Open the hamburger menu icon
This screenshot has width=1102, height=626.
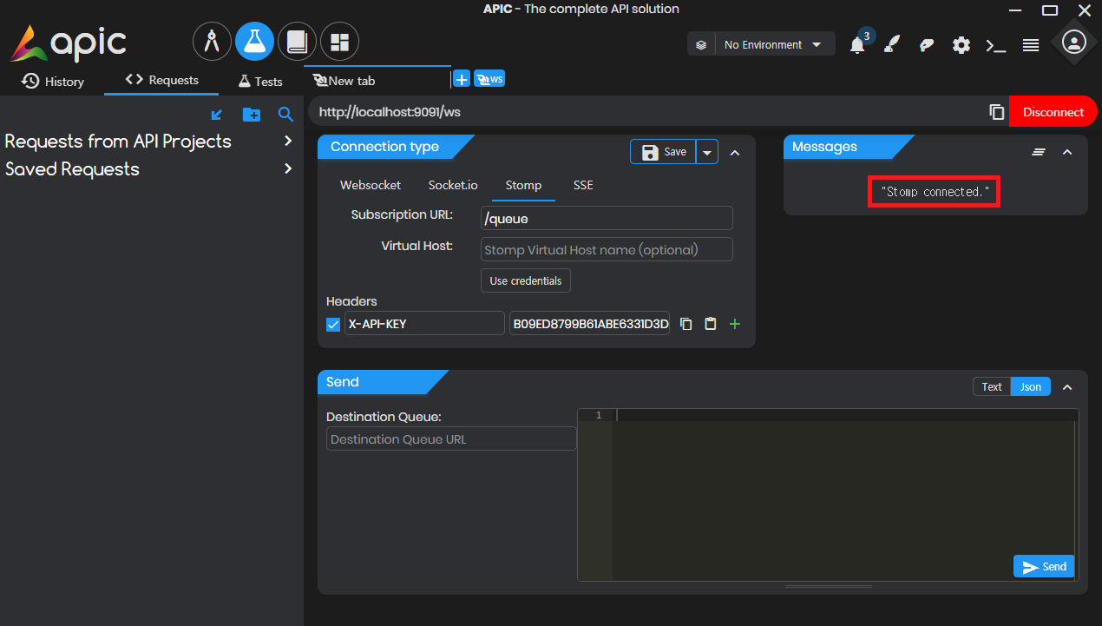point(1031,45)
